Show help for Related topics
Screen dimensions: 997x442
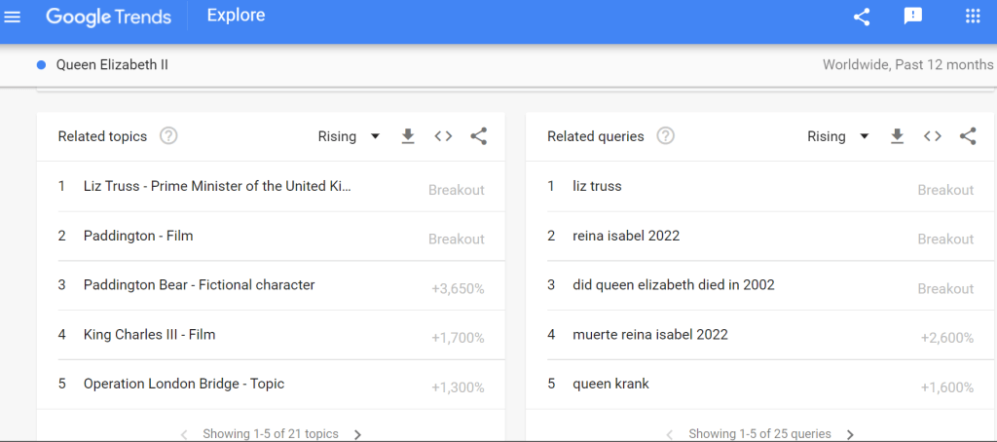(x=168, y=135)
